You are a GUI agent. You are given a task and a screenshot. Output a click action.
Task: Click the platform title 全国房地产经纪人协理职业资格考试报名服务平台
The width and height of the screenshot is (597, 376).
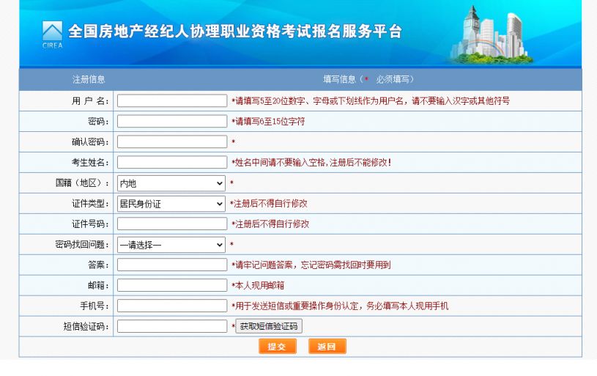(x=235, y=32)
